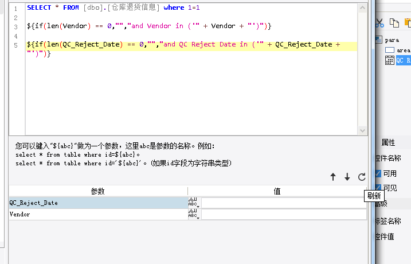Click the move parameter down arrow
This screenshot has height=264, width=411.
pos(347,177)
